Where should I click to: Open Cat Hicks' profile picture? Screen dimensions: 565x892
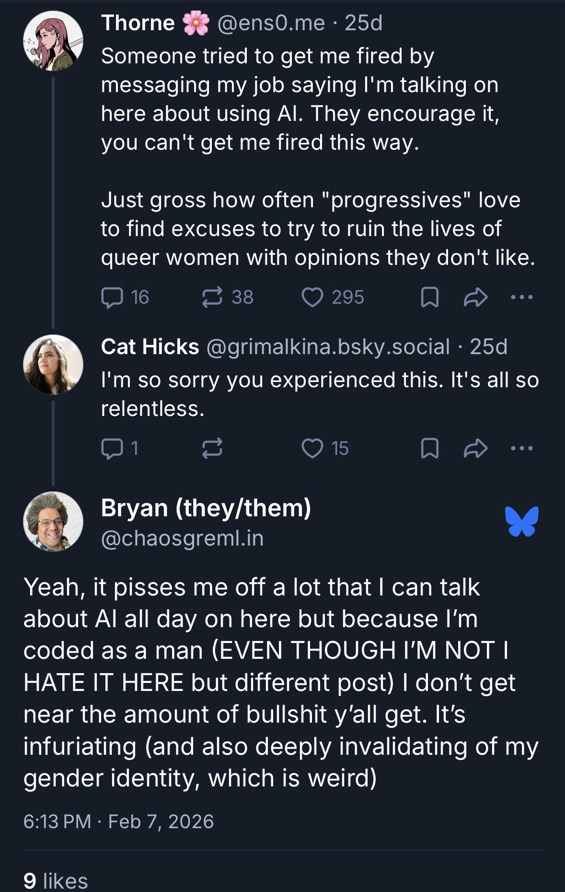tap(53, 365)
